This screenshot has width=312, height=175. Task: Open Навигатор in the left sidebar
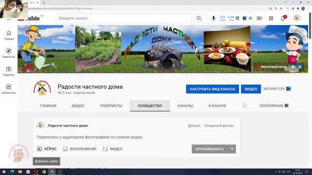click(9, 53)
